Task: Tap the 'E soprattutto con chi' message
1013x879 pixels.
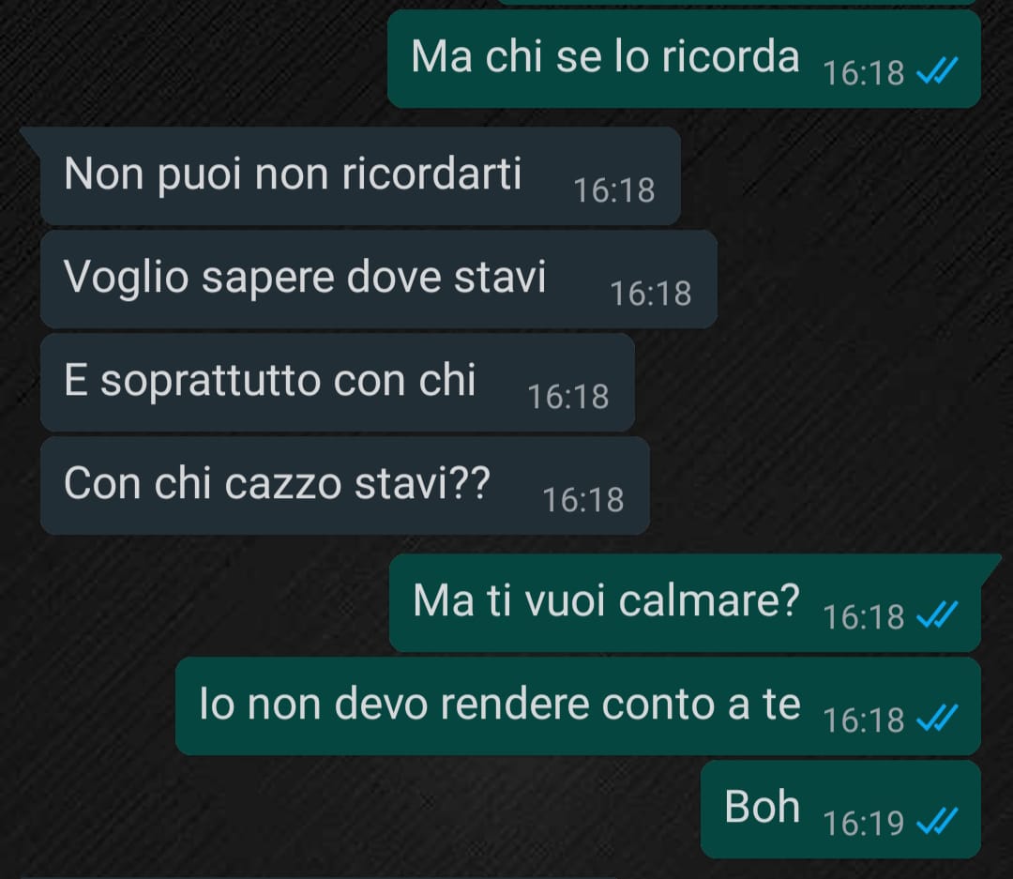Action: tap(338, 383)
